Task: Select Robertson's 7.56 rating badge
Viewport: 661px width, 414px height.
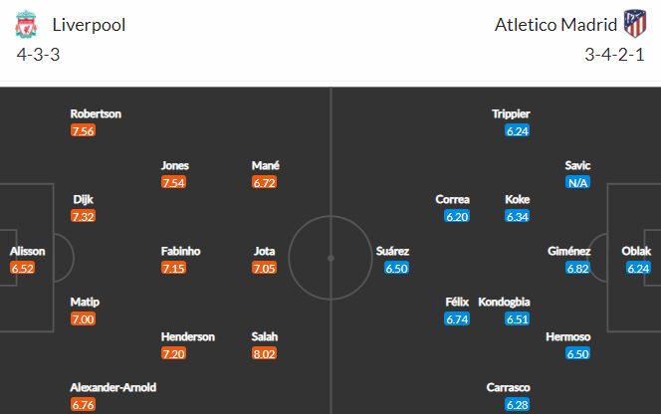Action: point(83,130)
